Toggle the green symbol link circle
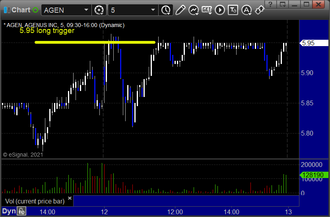This screenshot has height=217, width=330. (35, 10)
